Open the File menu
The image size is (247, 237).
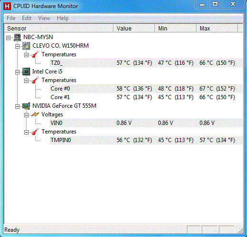tap(11, 18)
